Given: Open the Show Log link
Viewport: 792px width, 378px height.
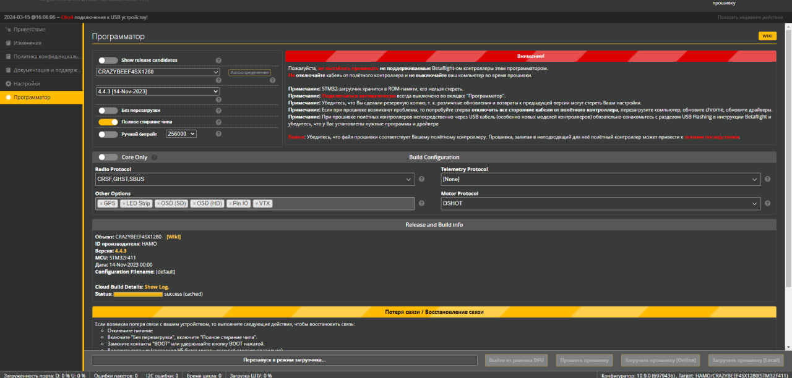Looking at the screenshot, I should coord(157,287).
